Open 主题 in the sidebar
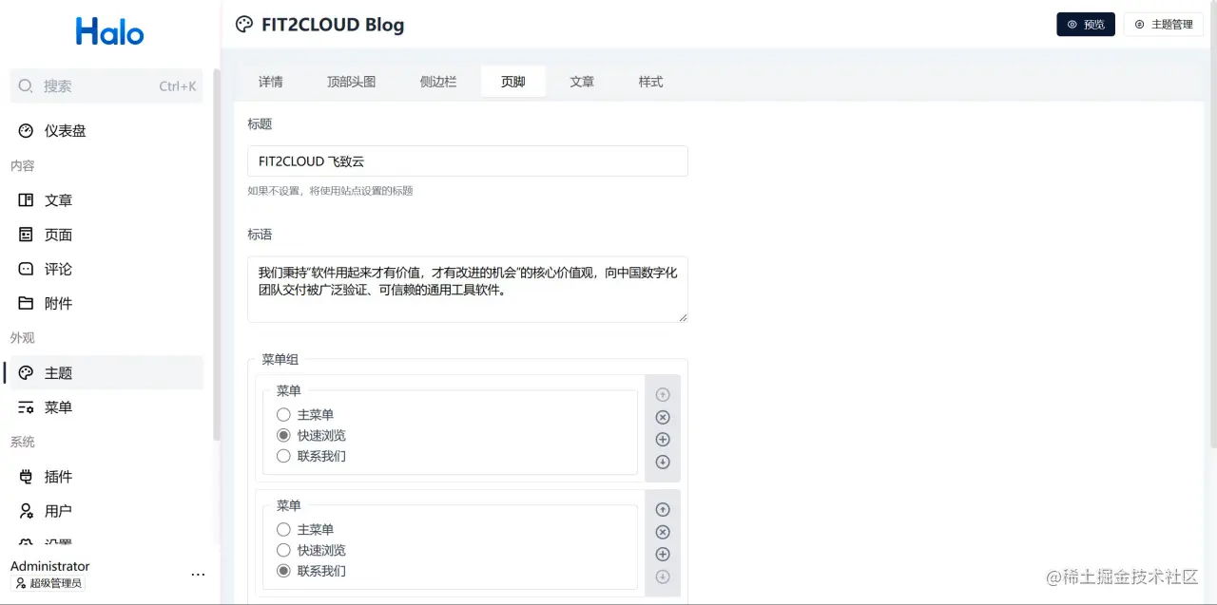This screenshot has width=1217, height=605. (106, 372)
